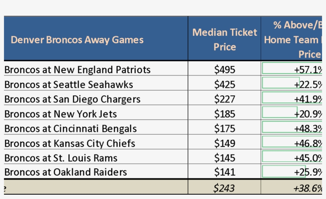This screenshot has height=199, width=326.
Task: Click the Denver Broncos Away Games header
Action: [77, 40]
